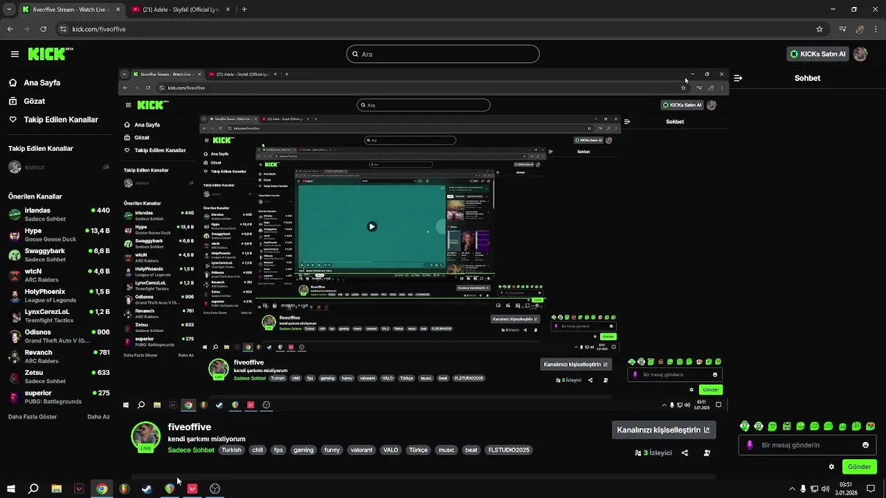This screenshot has width=886, height=498.
Task: Select the fps tag
Action: pyautogui.click(x=278, y=450)
